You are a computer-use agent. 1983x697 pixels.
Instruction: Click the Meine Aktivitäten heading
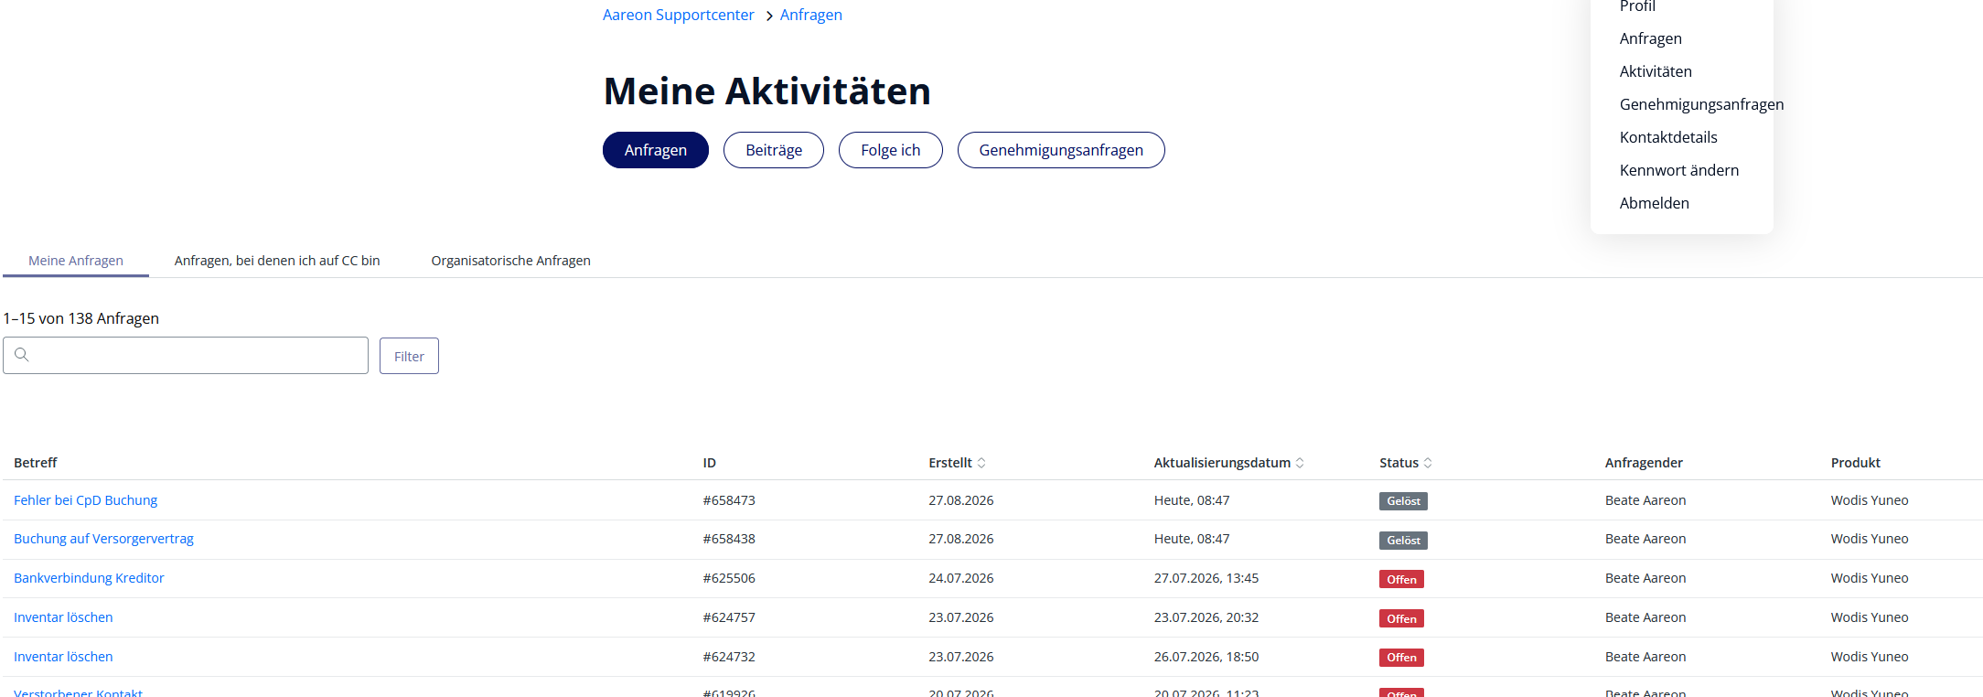point(766,91)
